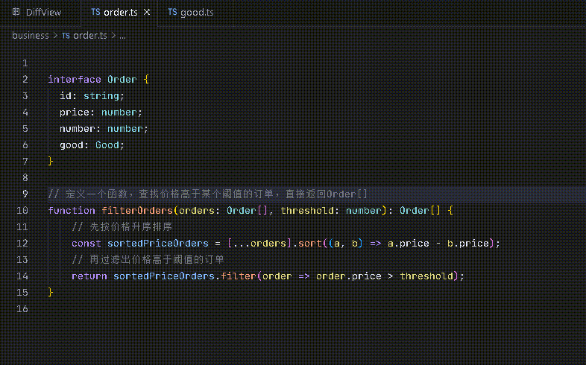Click the TS icon on the order.ts tab
Screen dimensions: 586x365
point(95,13)
